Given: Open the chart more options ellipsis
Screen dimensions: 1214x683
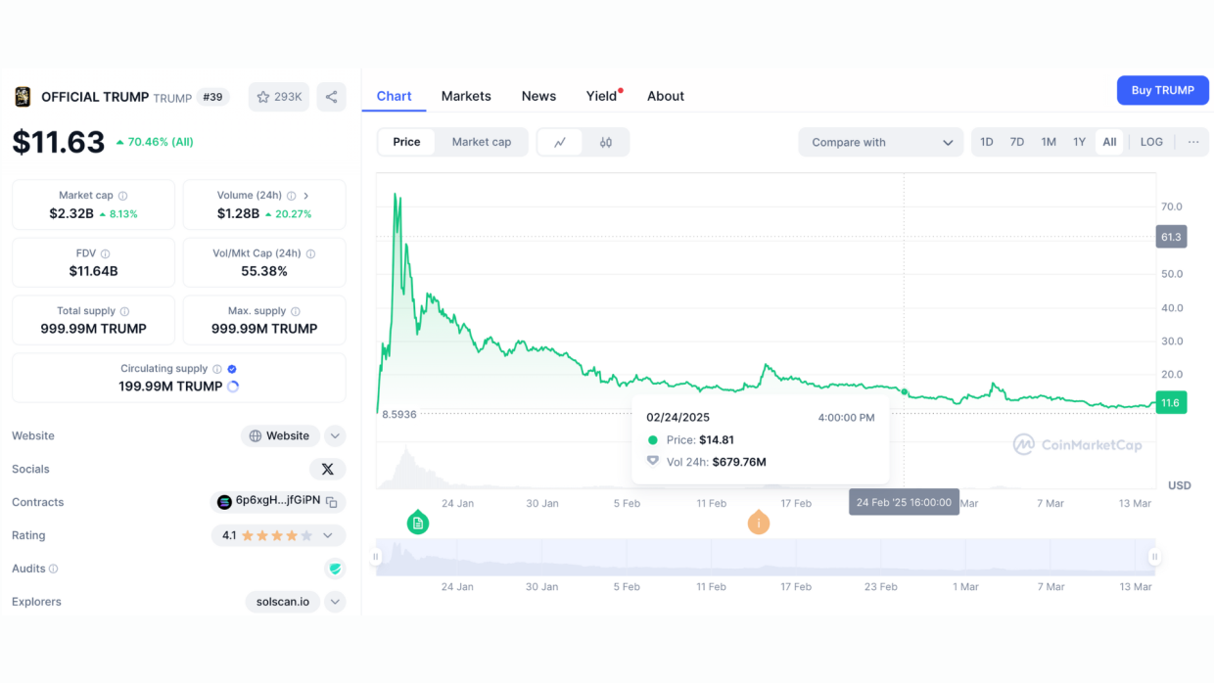Looking at the screenshot, I should point(1193,142).
